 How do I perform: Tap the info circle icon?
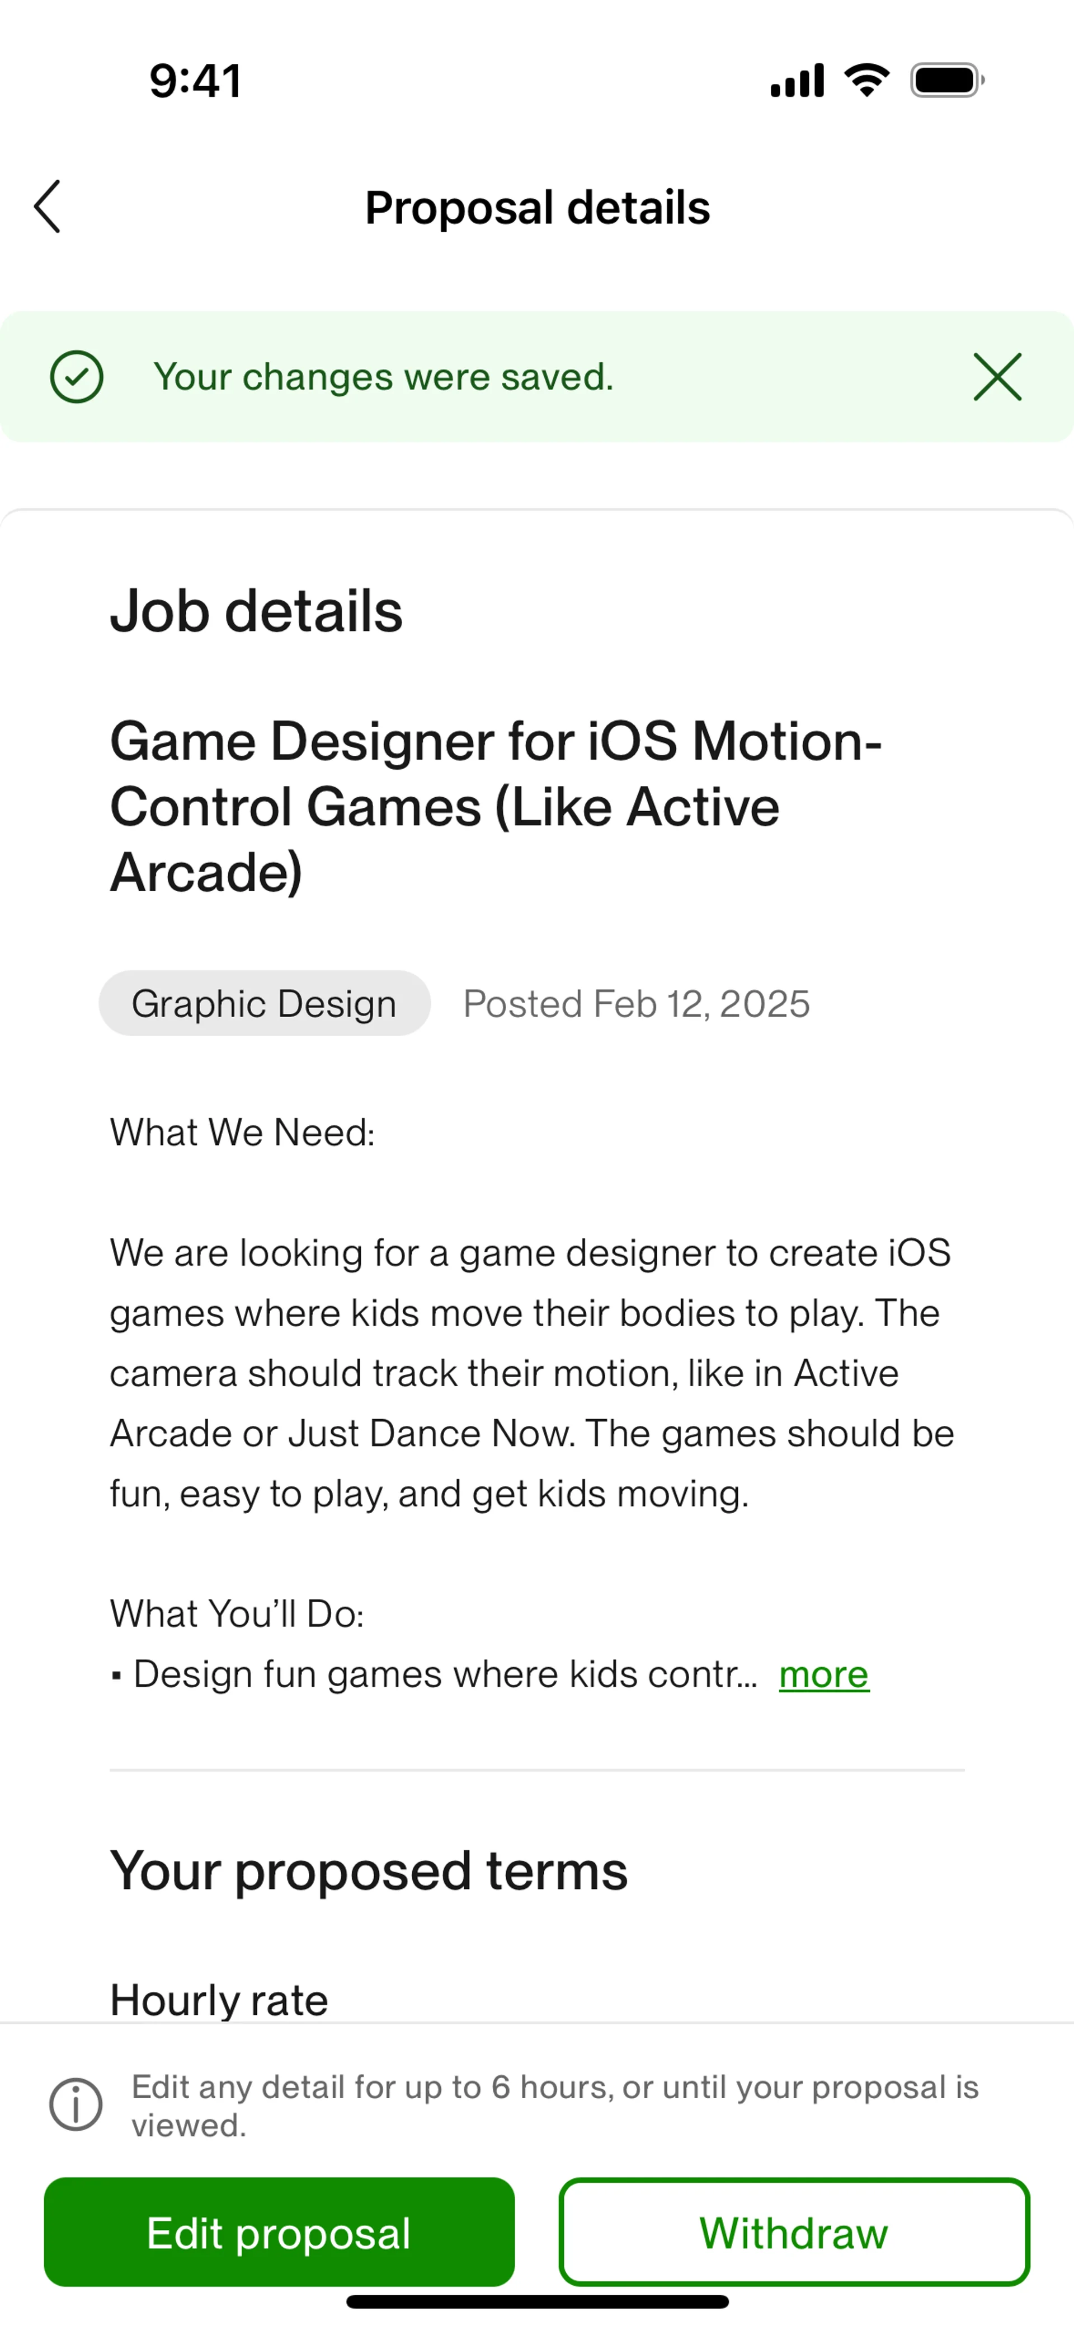(76, 2105)
